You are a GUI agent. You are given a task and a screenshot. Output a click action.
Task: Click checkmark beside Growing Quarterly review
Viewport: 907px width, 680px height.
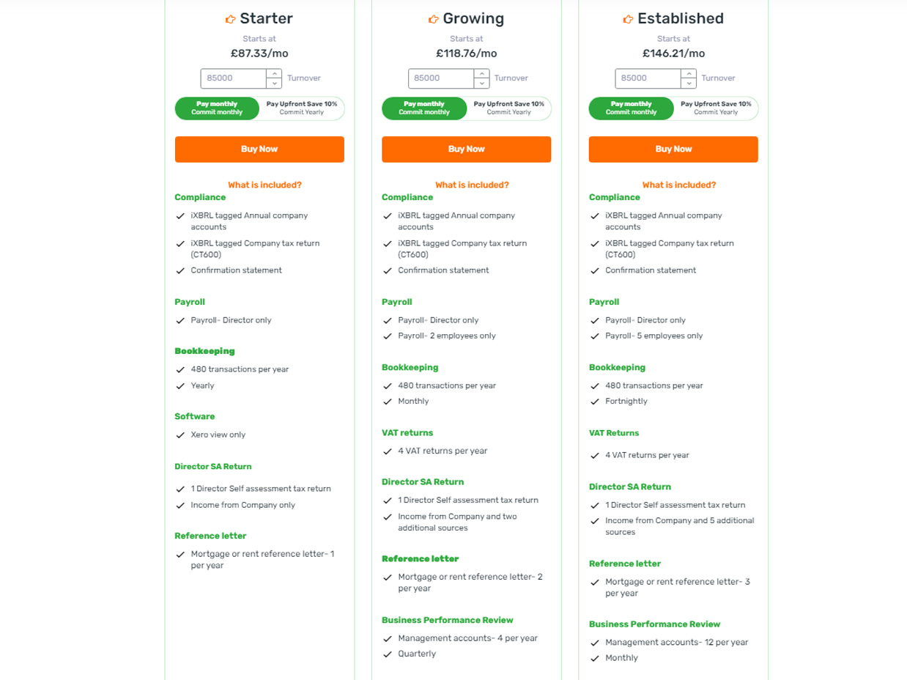pyautogui.click(x=388, y=654)
